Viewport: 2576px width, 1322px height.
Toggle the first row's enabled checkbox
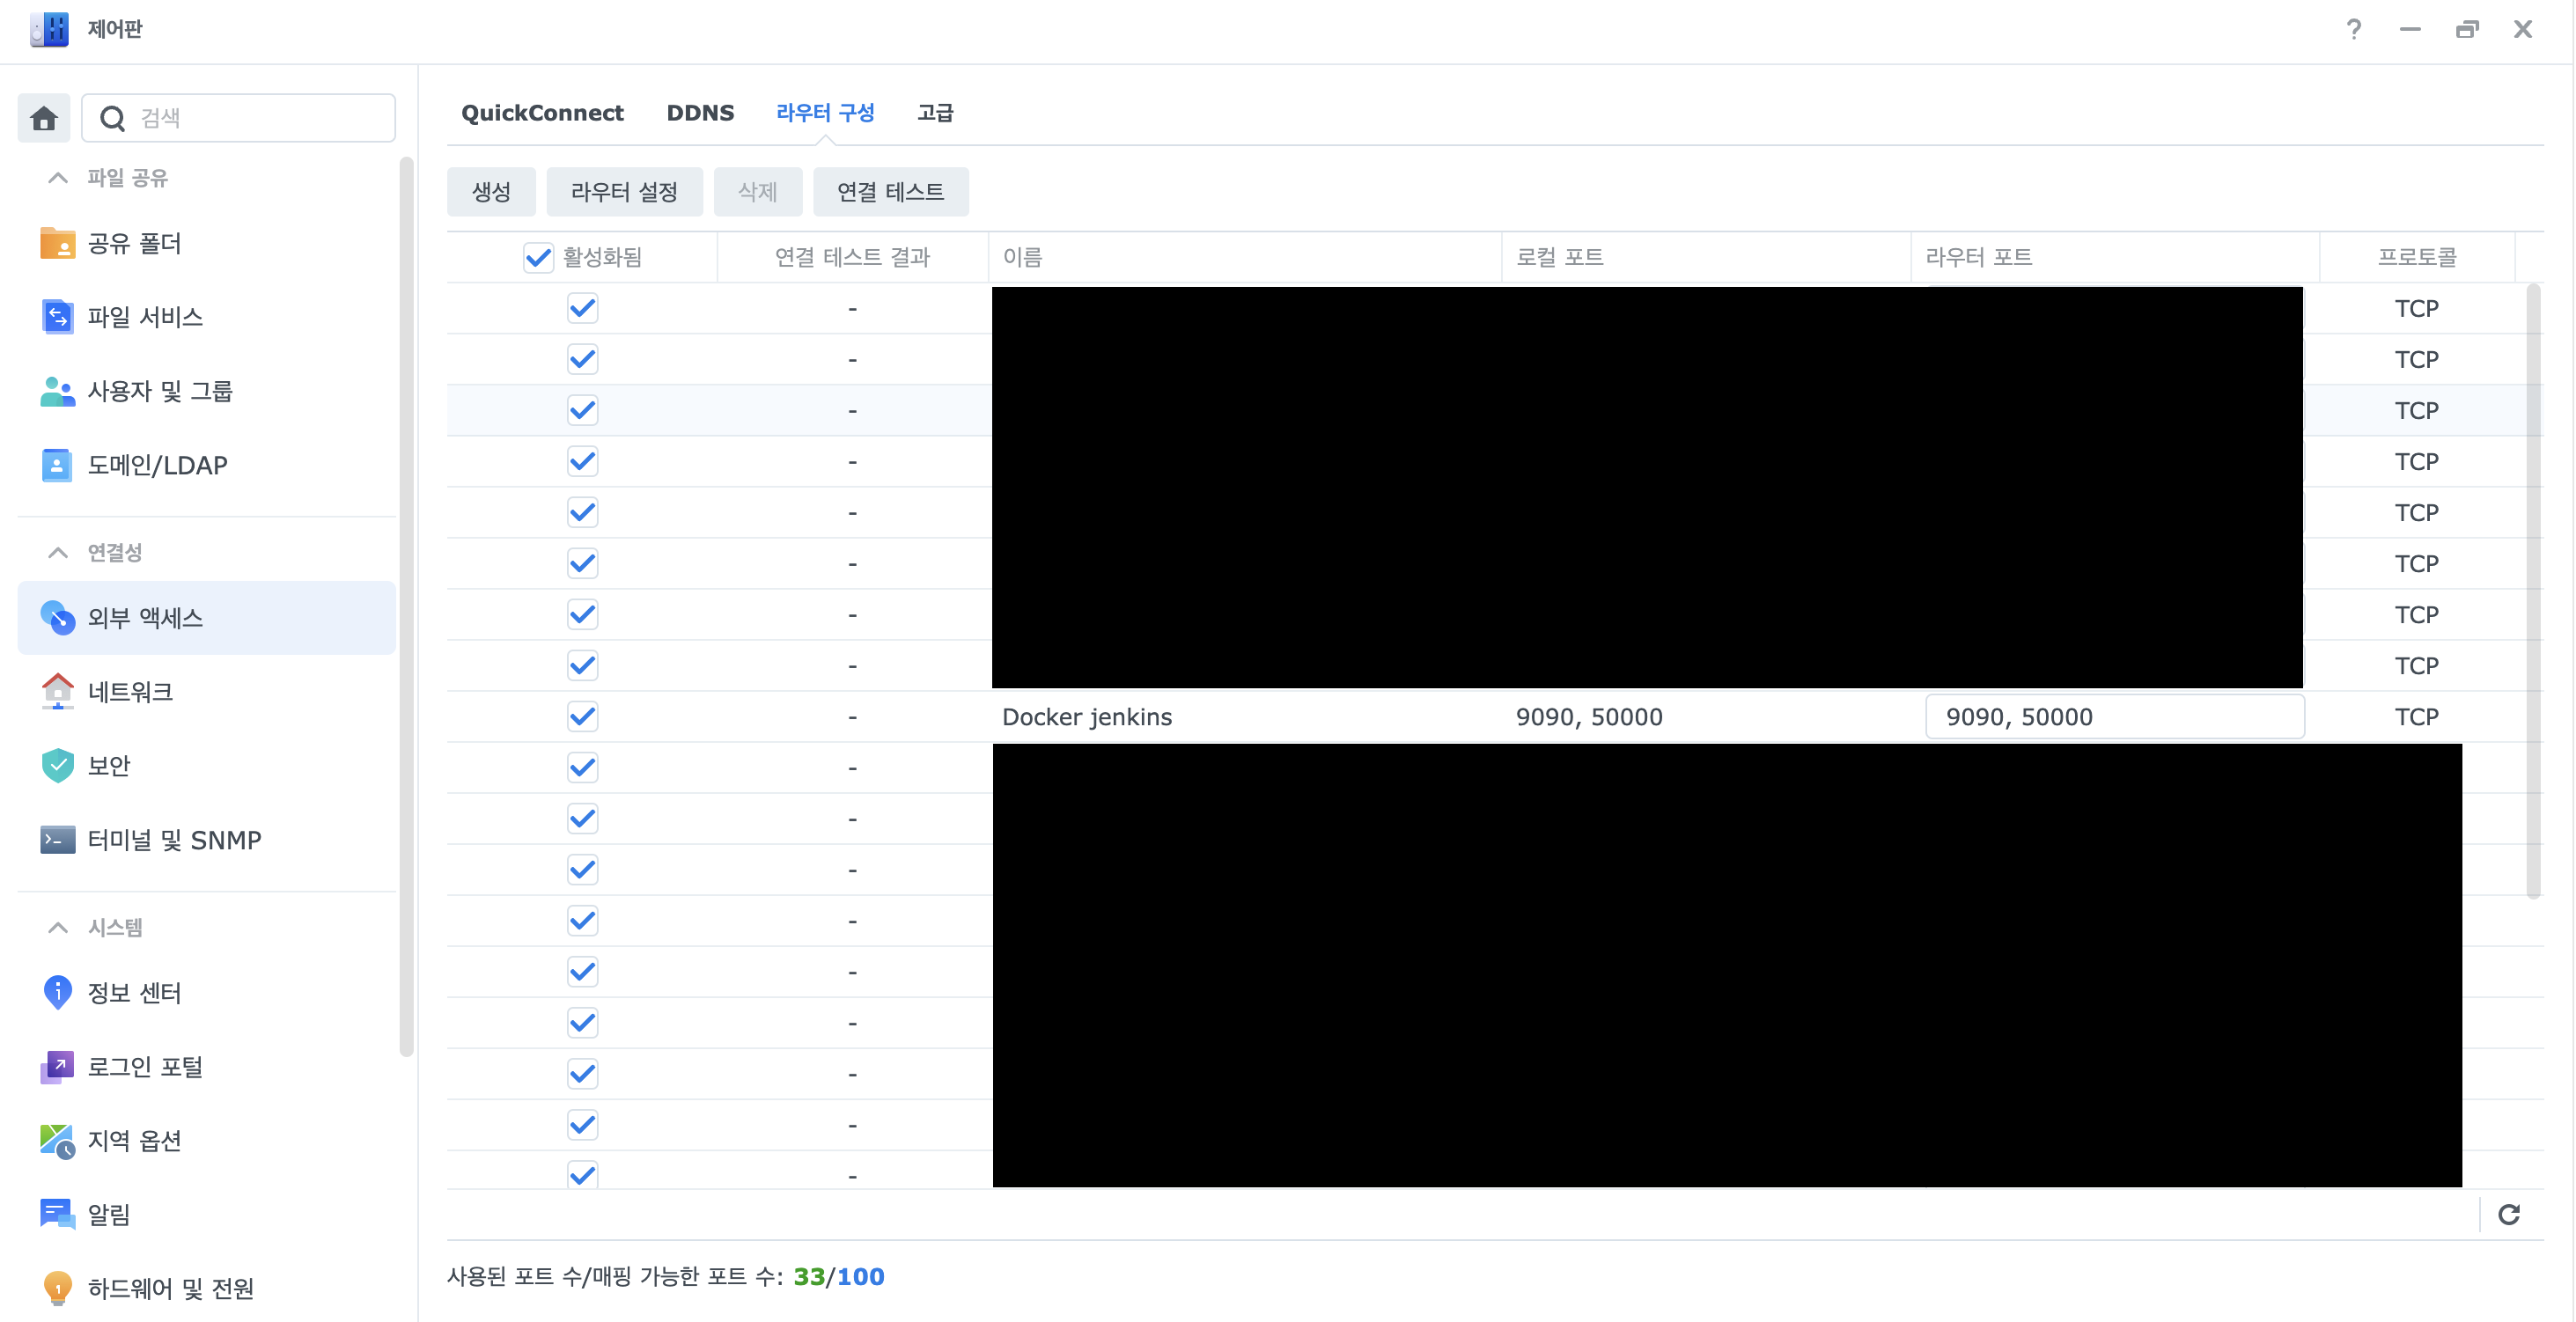[582, 308]
